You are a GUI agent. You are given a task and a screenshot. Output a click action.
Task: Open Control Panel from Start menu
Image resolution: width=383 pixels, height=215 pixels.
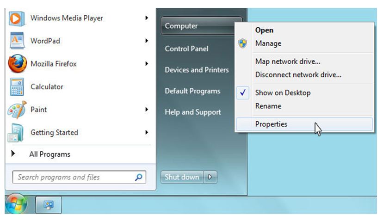coord(186,49)
